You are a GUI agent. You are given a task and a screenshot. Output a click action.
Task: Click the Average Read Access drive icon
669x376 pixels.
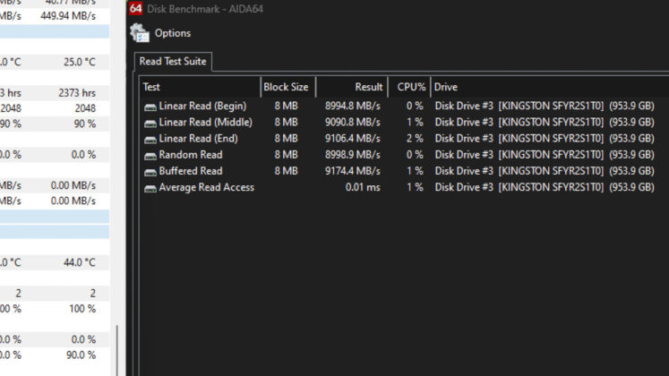150,188
